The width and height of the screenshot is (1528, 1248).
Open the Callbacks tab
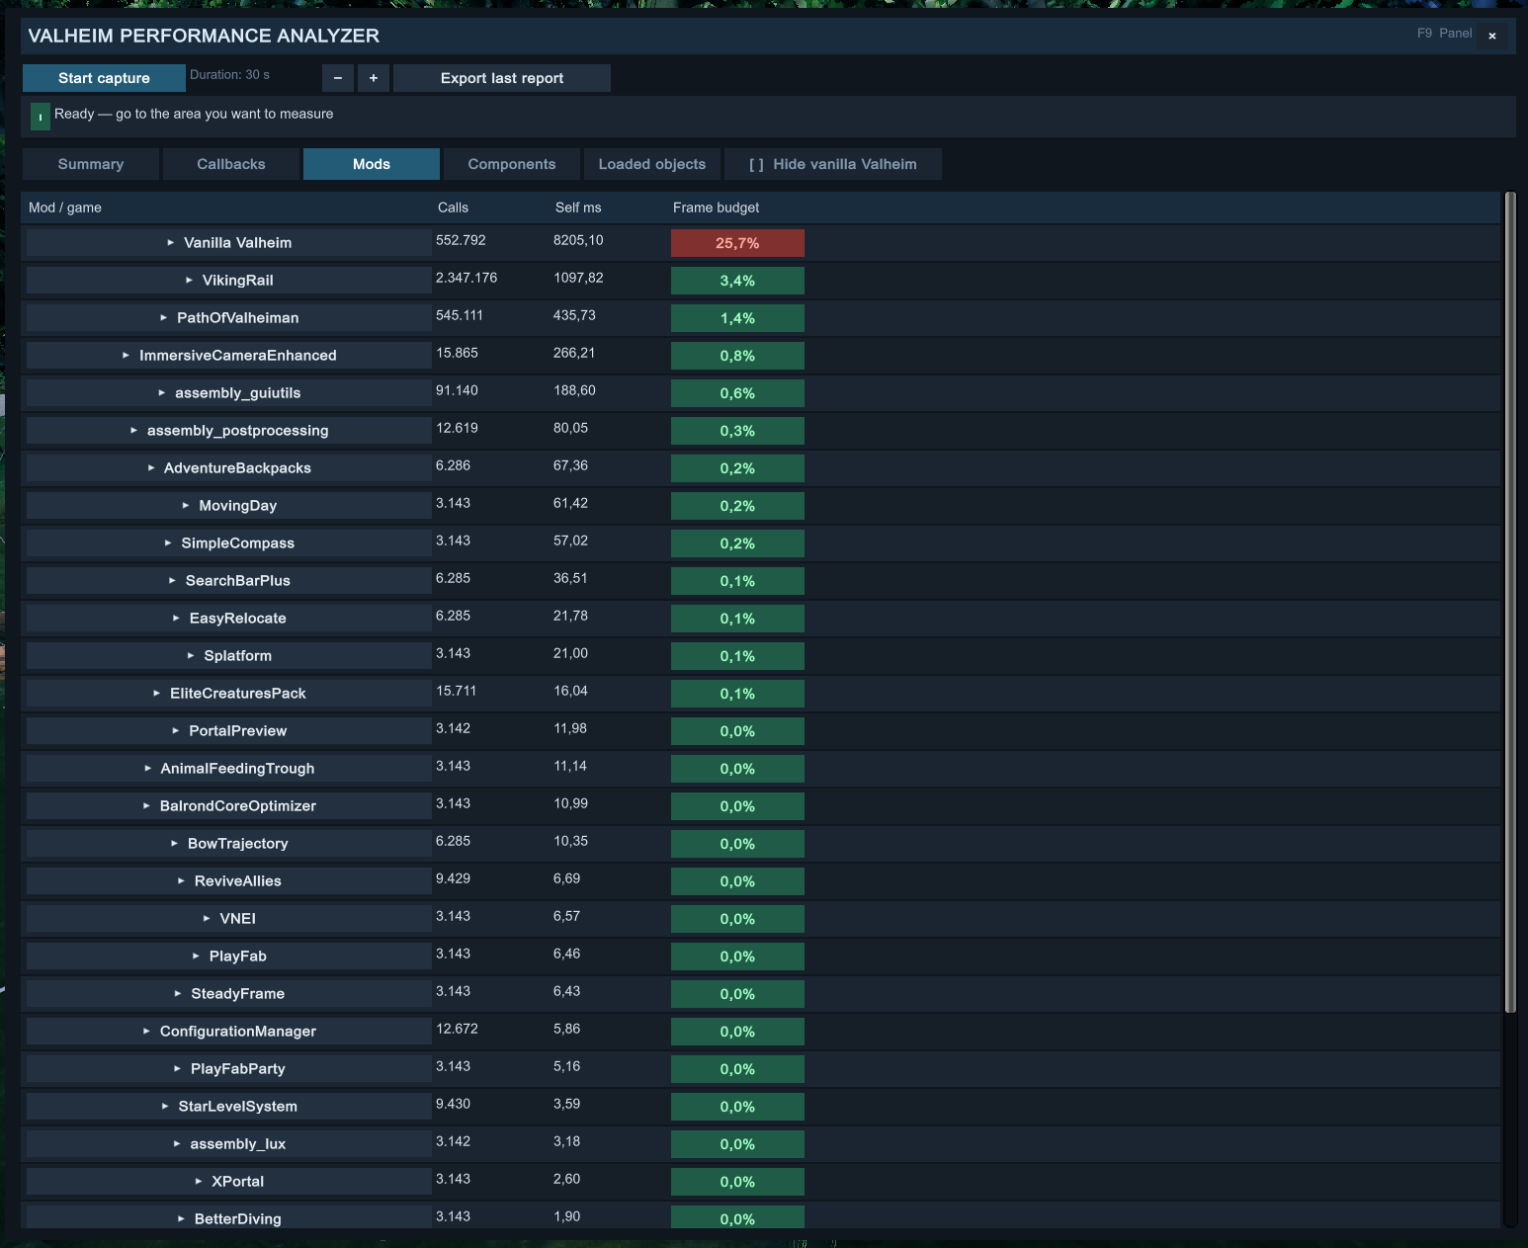231,164
